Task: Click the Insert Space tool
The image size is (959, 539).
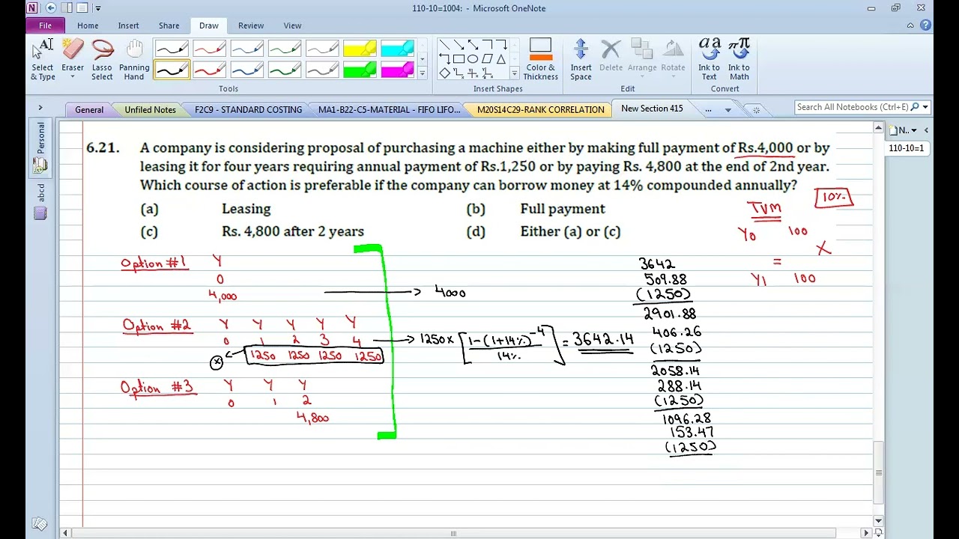Action: [581, 59]
